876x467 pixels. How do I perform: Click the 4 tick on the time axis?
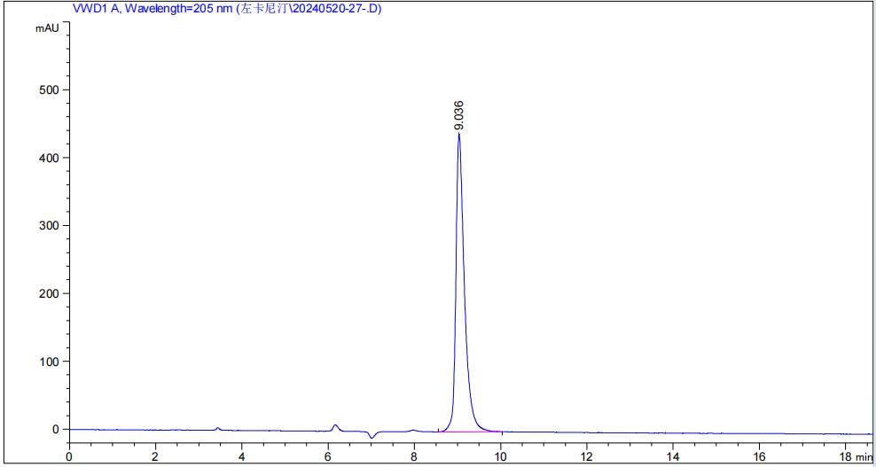coord(241,455)
